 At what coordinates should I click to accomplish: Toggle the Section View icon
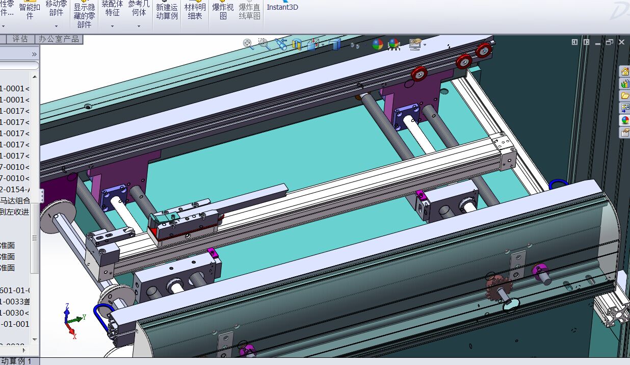coord(297,44)
